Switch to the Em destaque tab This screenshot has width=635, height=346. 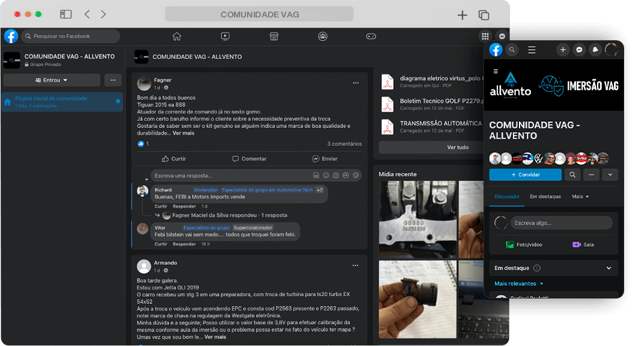coord(545,196)
